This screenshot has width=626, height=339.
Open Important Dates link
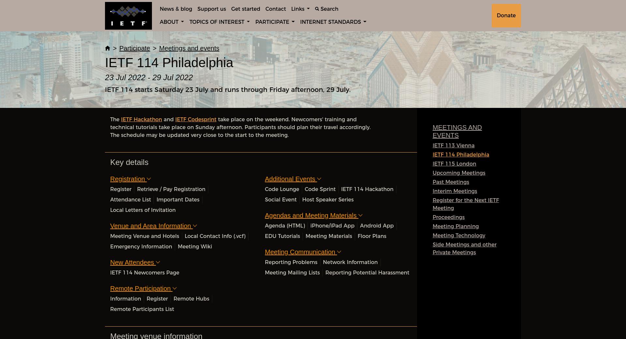point(178,199)
